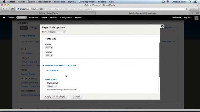200x112 pixels.
Task: Close the Style options dialog with X
Action: point(162,26)
